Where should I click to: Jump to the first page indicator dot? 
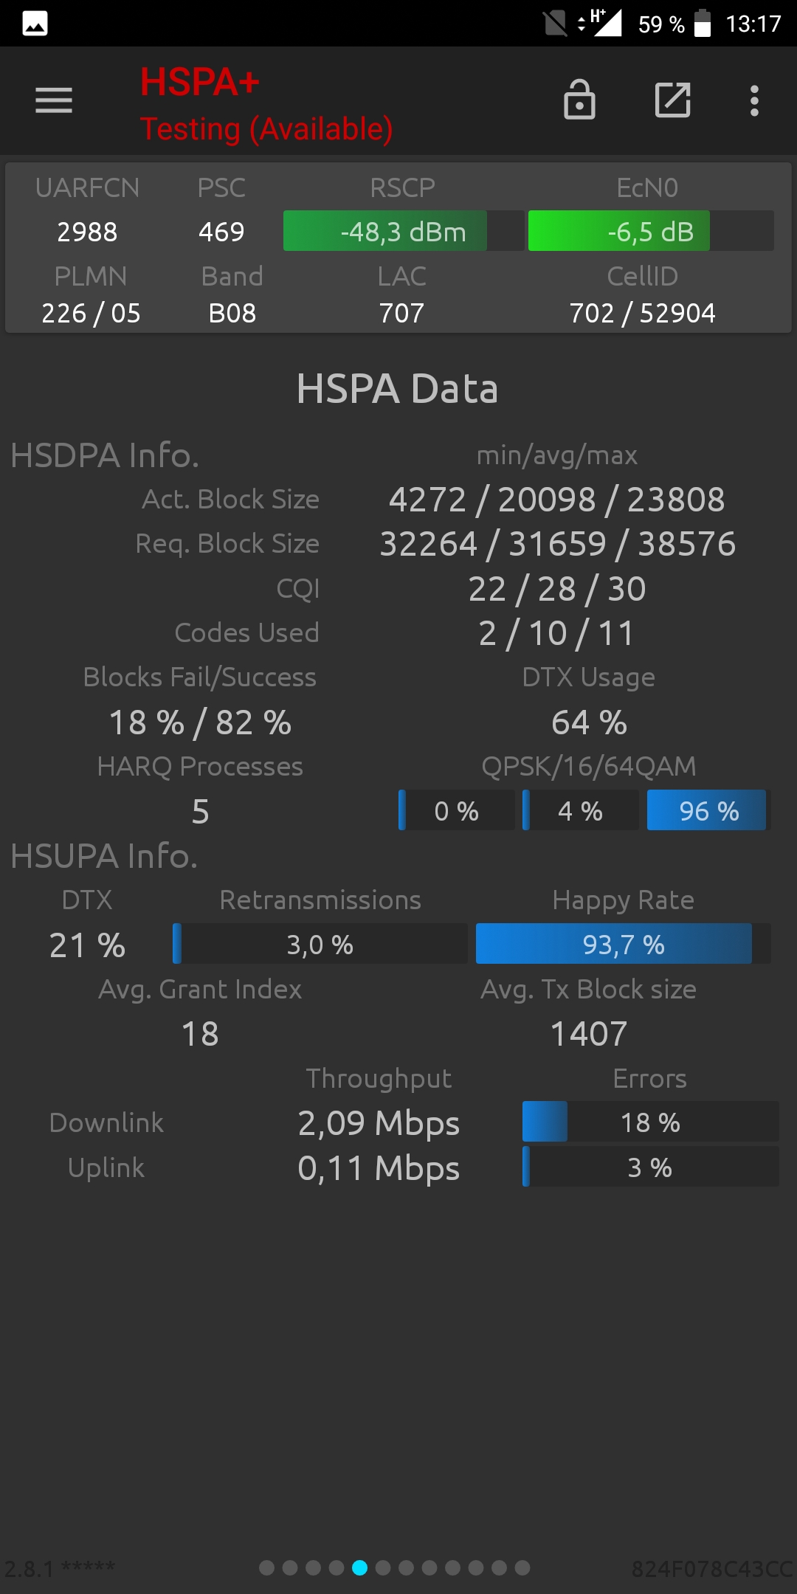[x=267, y=1567]
